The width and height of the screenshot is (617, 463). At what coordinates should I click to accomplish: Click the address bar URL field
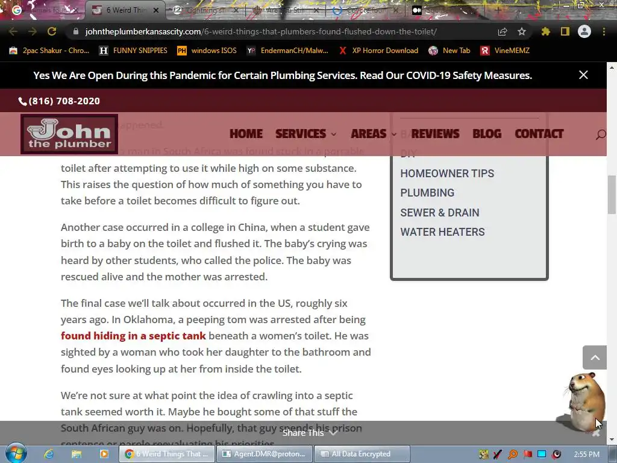(261, 31)
